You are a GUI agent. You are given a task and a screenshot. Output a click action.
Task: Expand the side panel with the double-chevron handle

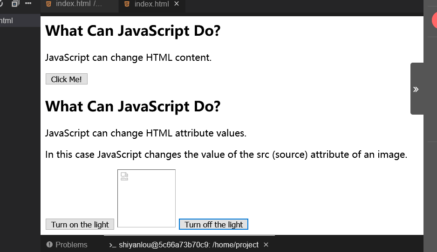pyautogui.click(x=416, y=89)
